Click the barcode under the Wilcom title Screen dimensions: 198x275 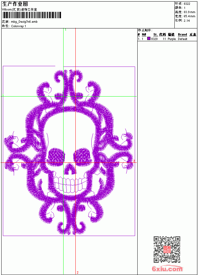point(32,15)
